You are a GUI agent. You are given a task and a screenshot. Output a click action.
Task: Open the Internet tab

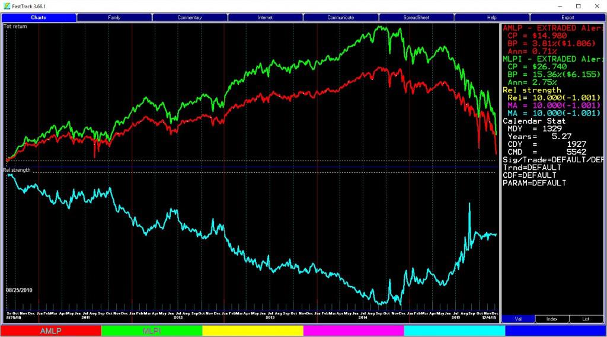click(x=265, y=17)
